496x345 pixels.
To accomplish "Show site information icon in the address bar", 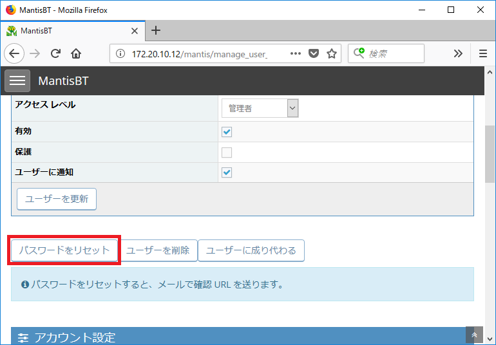I will click(120, 54).
